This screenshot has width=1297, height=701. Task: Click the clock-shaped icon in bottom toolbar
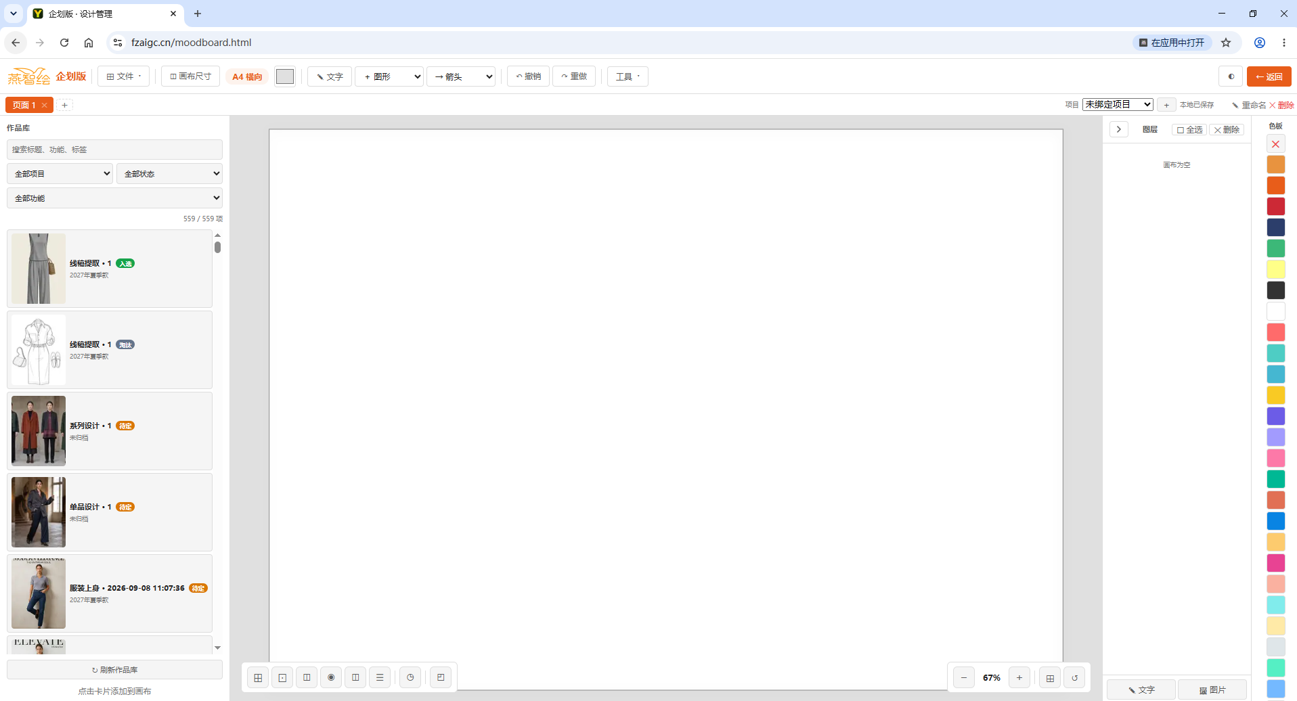pos(410,677)
